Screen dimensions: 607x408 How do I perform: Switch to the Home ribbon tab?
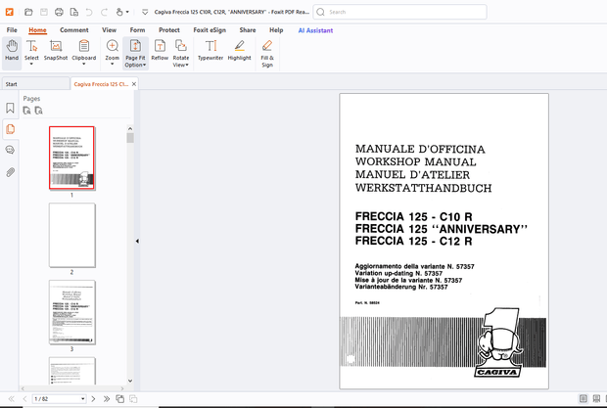[x=37, y=30]
